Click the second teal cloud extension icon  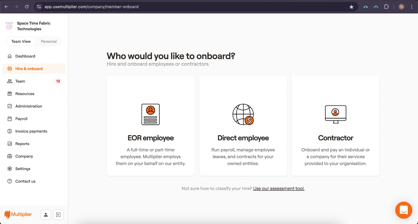(376, 7)
